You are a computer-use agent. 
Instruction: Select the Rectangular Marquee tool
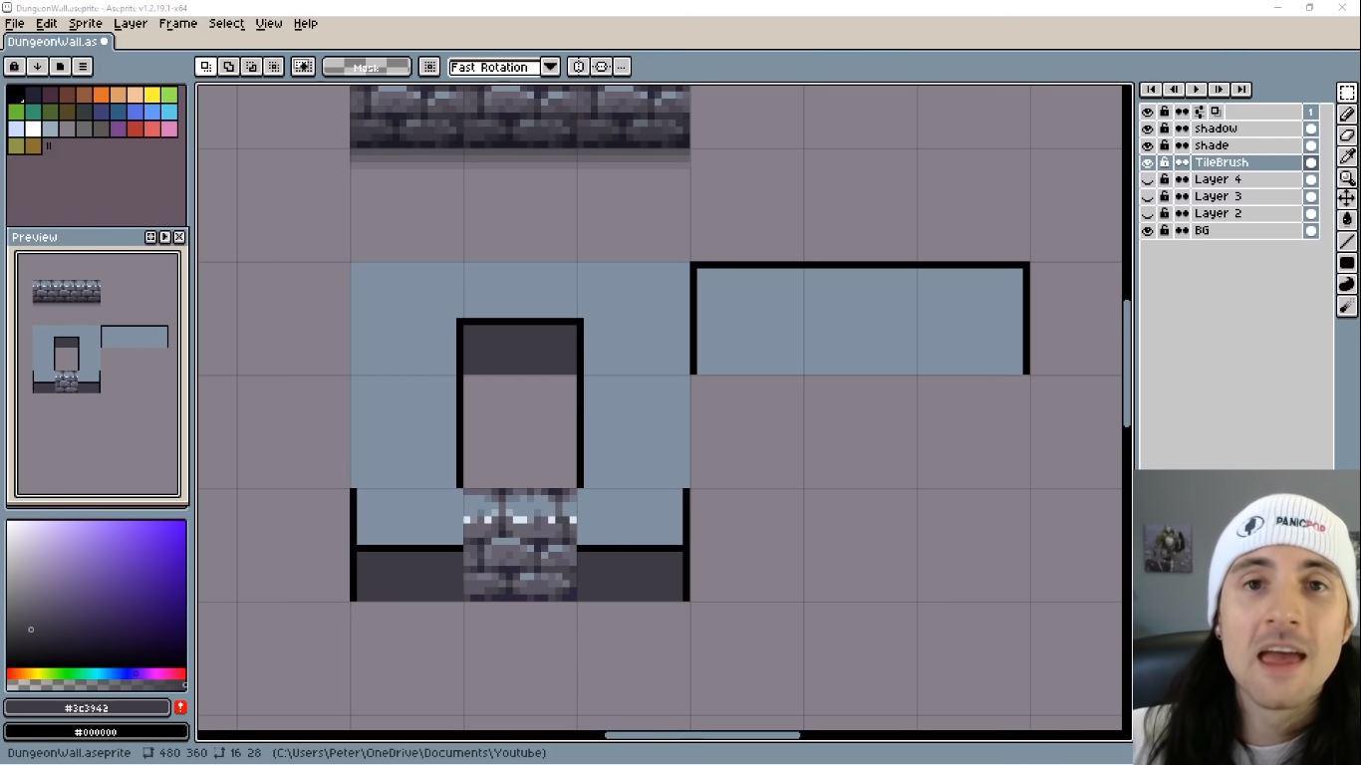[1347, 93]
